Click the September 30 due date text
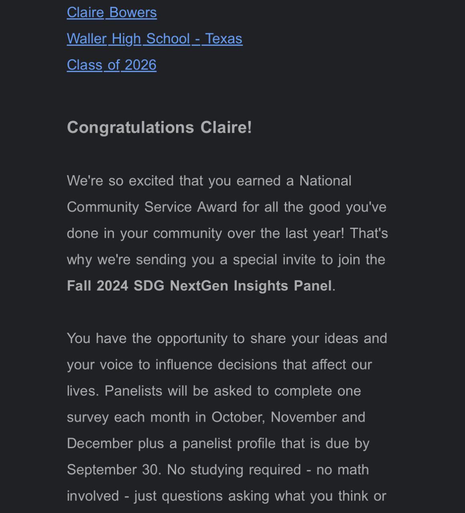 (113, 470)
